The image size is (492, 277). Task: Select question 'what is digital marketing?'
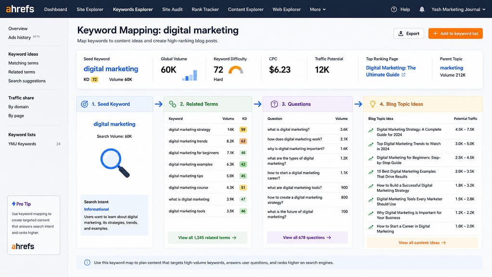307,129
